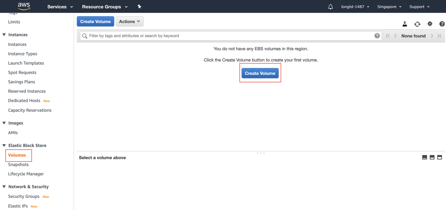Click the search filter help icon
Screen dimensions: 446x210
[x=377, y=36]
